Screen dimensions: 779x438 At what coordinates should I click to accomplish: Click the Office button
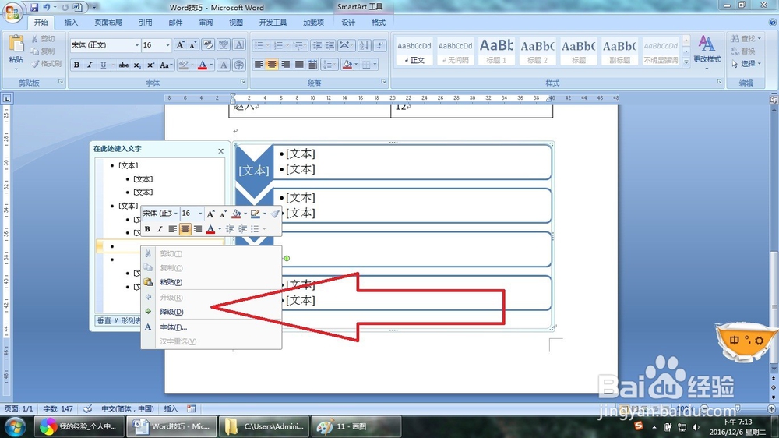[x=12, y=12]
